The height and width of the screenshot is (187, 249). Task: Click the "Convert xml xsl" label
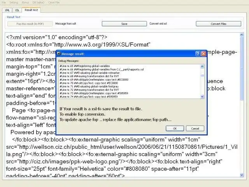[x=158, y=23]
